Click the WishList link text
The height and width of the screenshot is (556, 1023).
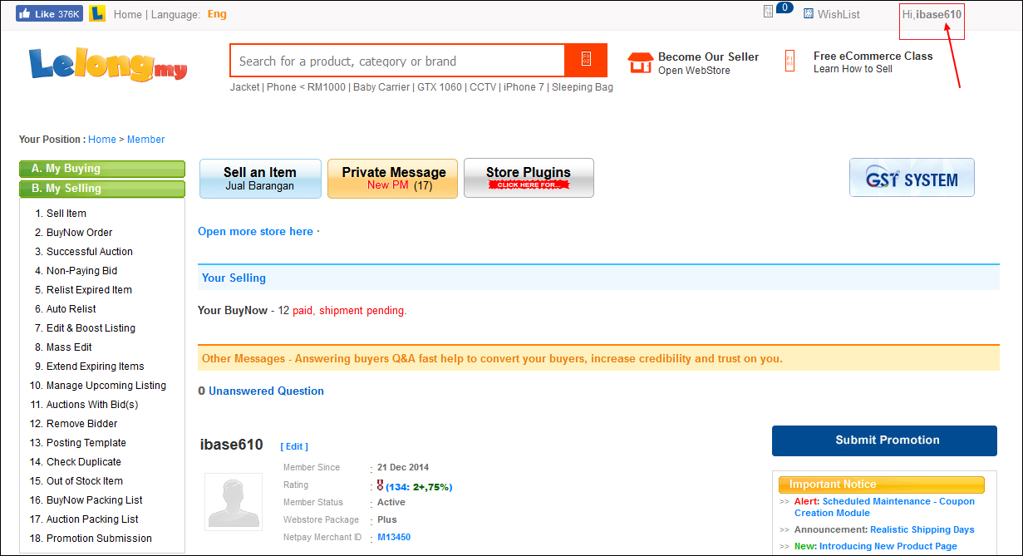point(839,14)
